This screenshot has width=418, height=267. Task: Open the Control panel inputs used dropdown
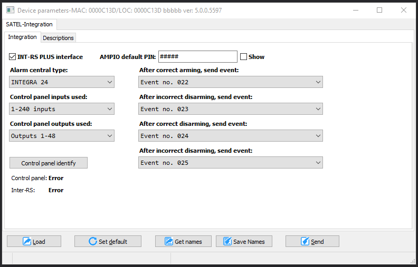62,109
